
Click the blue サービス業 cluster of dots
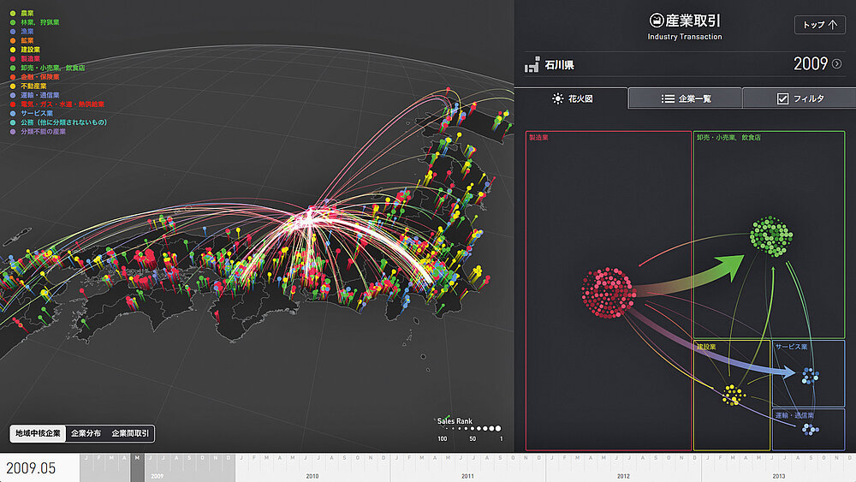coord(808,375)
